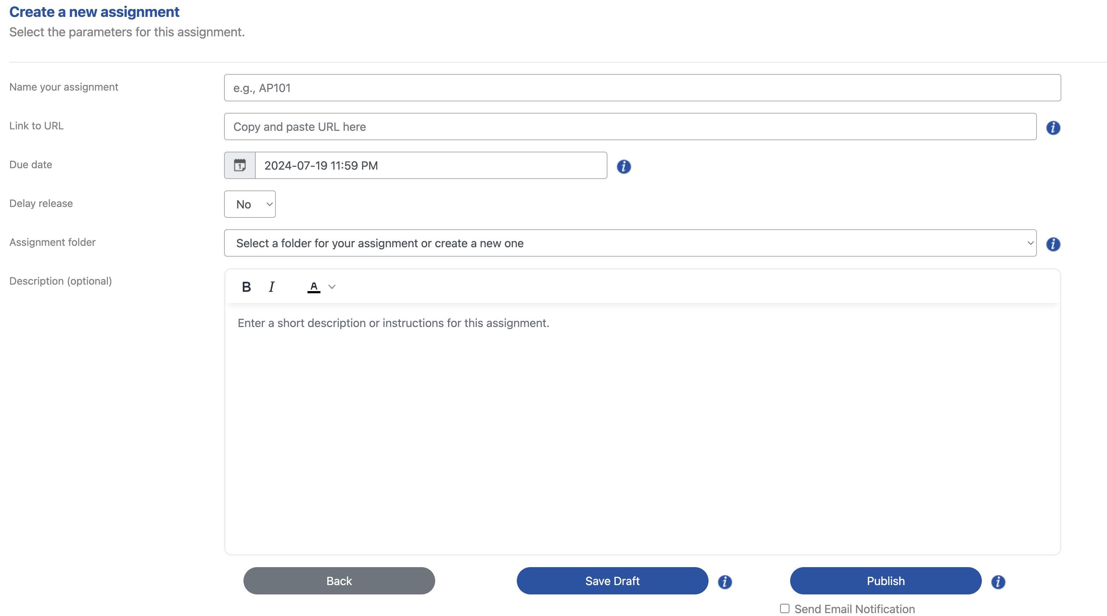
Task: Open the text color tool in the editor
Action: point(314,286)
